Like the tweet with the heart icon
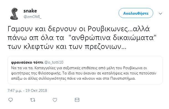 (x=55, y=100)
